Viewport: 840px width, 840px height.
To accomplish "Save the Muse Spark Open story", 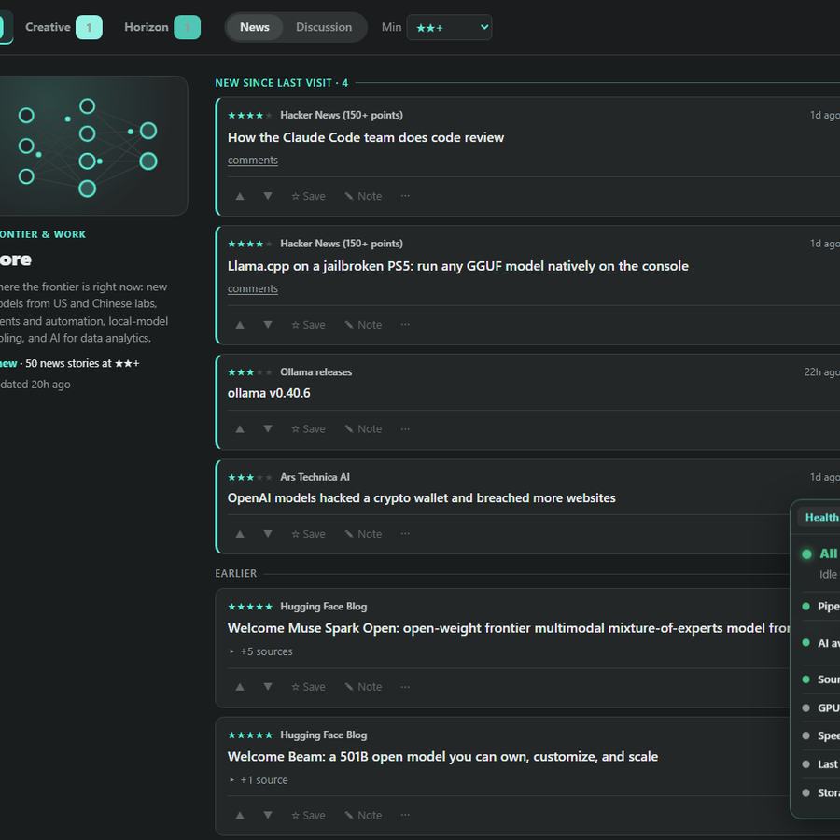I will pyautogui.click(x=309, y=687).
